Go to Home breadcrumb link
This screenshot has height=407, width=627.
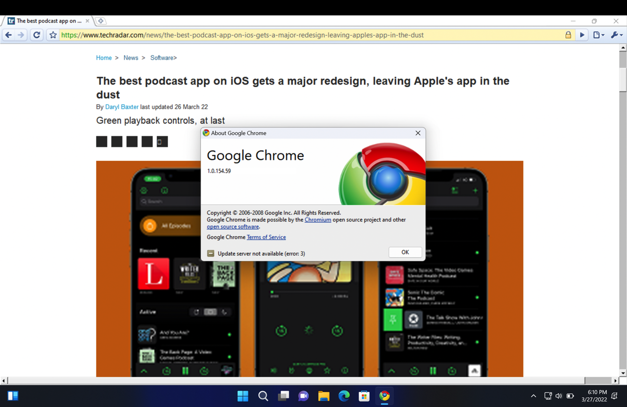[104, 58]
